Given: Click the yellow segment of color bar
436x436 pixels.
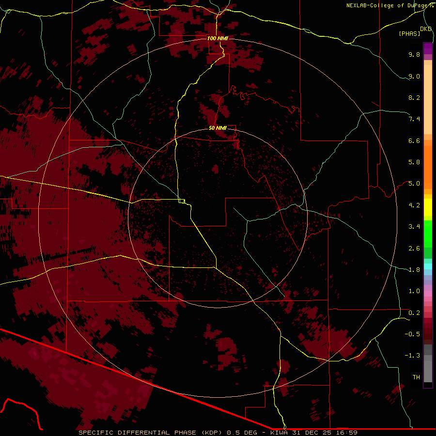Looking at the screenshot, I should (x=428, y=207).
